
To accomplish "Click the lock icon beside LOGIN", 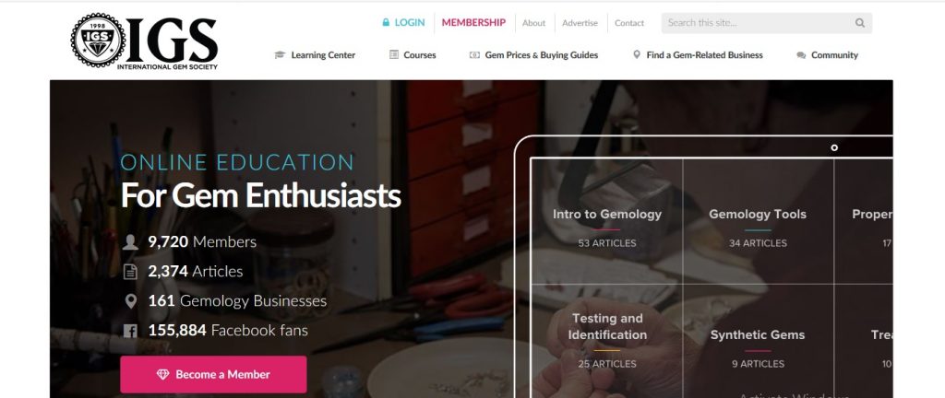I will click(386, 22).
